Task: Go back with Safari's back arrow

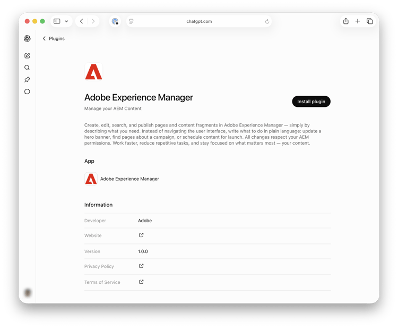Action: (82, 21)
